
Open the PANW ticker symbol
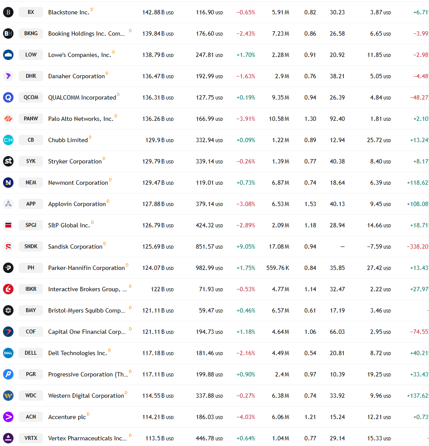coord(31,119)
